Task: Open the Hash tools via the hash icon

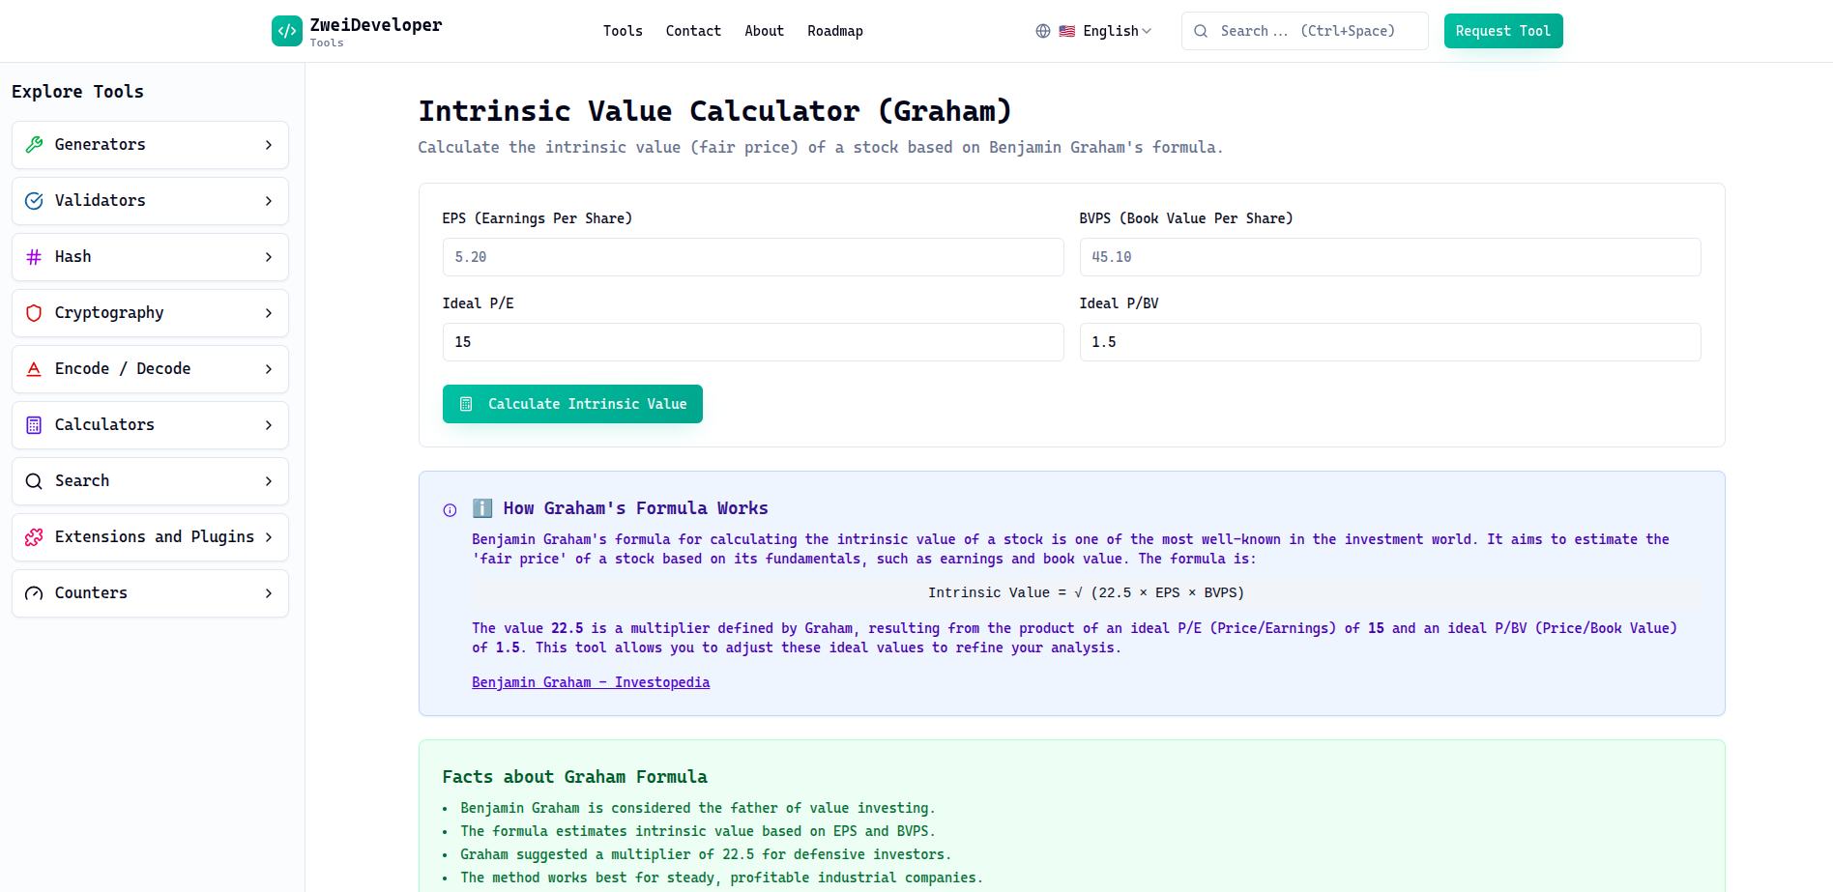Action: pos(35,256)
